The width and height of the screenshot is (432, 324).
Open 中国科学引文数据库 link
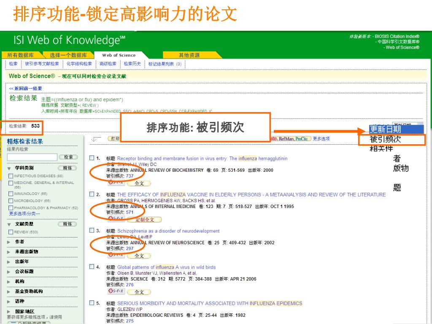[x=398, y=42]
